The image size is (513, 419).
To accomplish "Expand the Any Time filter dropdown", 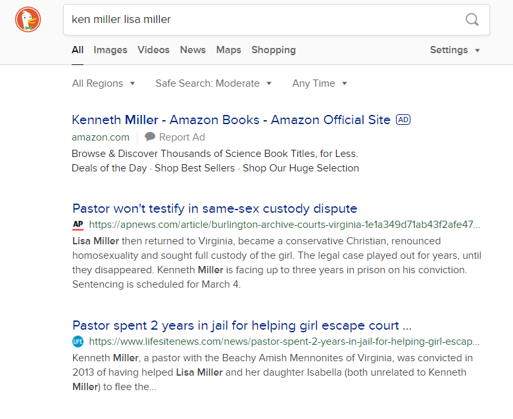I will [320, 83].
